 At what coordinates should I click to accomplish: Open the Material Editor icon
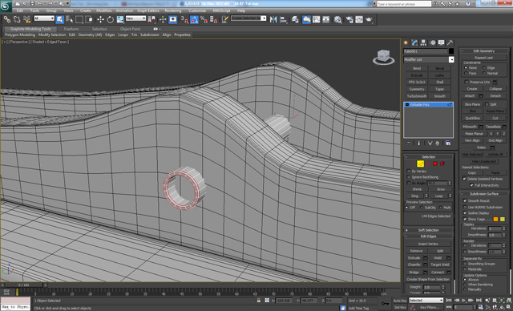pyautogui.click(x=337, y=19)
